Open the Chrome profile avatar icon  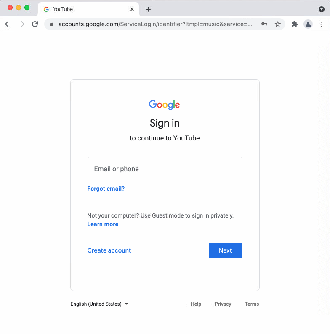(308, 24)
